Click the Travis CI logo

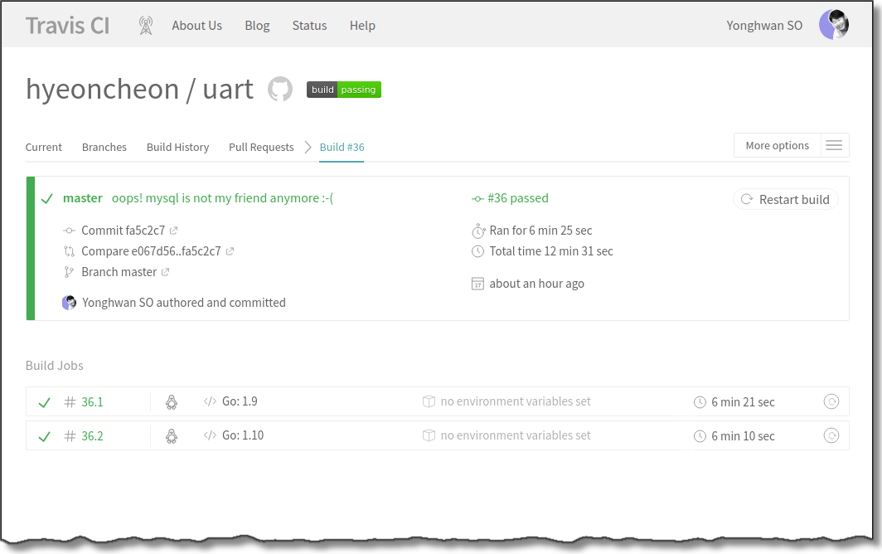(67, 26)
